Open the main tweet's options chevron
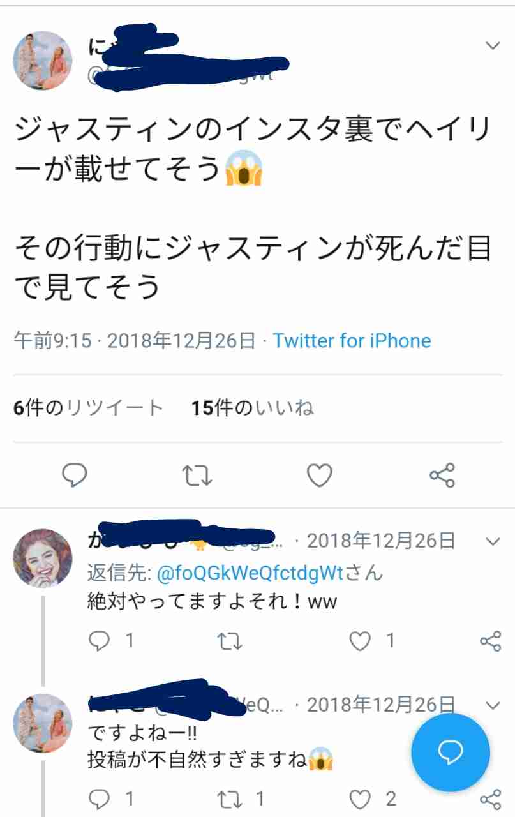This screenshot has width=515, height=817. pyautogui.click(x=493, y=45)
